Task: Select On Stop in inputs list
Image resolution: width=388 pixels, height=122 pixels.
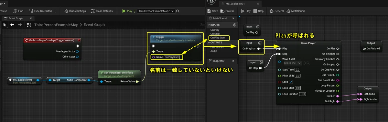Action: [215, 34]
